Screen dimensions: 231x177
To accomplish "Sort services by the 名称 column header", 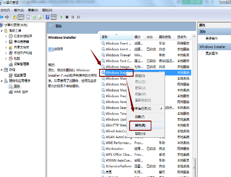I will coord(116,37).
